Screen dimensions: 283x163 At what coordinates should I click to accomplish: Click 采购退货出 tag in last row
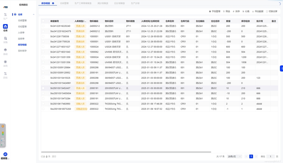pyautogui.click(x=81, y=109)
